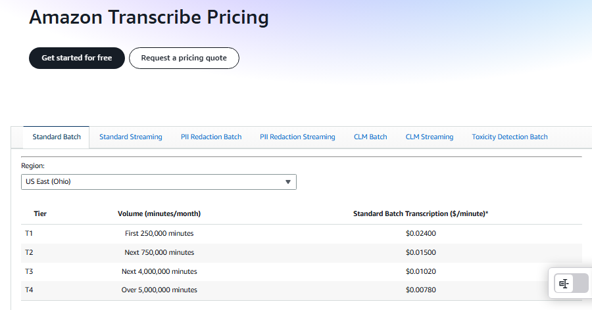The height and width of the screenshot is (310, 592).
Task: Click the Volume (minutes/month) column header
Action: (x=159, y=213)
